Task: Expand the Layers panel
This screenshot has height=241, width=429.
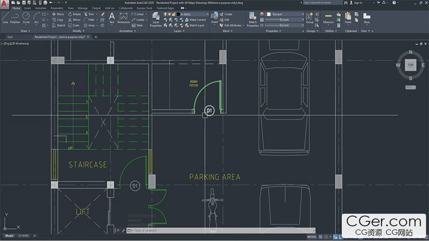Action: pos(179,31)
